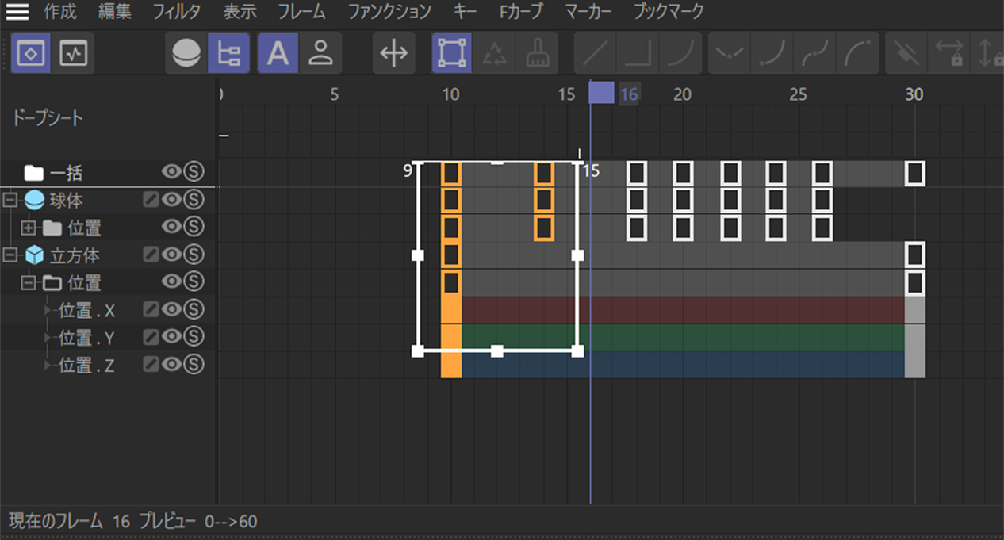Click the straight-line linear interpolation icon
This screenshot has height=540, width=1004.
coord(595,53)
